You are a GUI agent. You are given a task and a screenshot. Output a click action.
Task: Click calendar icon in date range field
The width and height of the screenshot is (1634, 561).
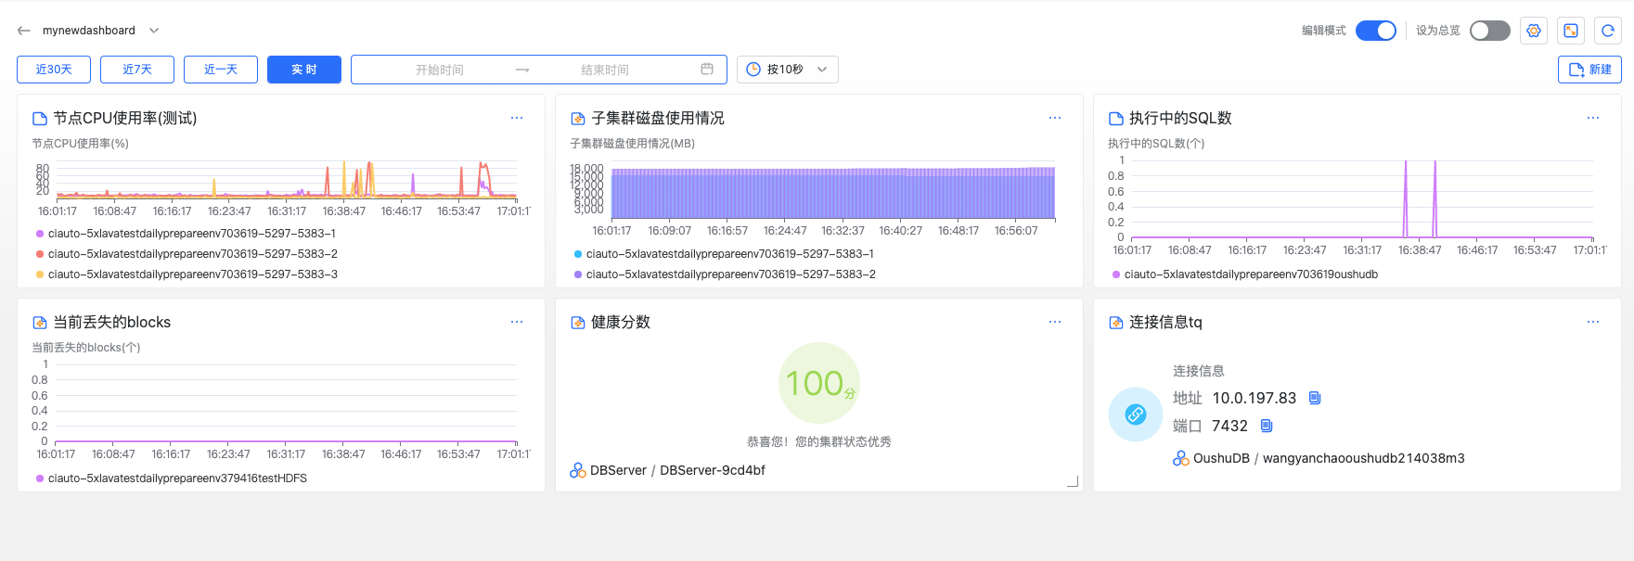point(707,70)
